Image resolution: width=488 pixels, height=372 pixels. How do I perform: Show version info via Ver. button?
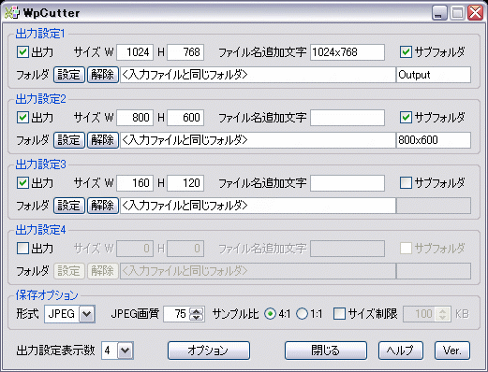pos(452,351)
